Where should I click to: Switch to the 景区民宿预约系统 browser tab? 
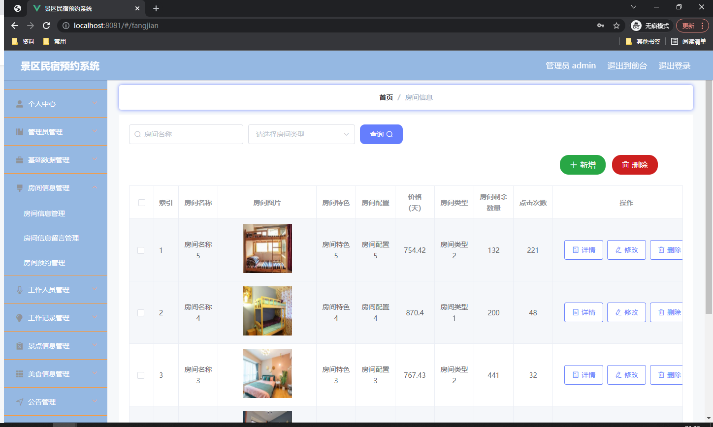tap(86, 8)
